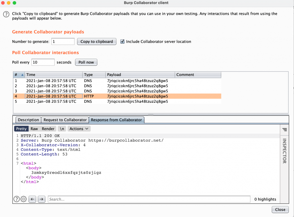Toggle the \n non-printable characters button

(62, 129)
